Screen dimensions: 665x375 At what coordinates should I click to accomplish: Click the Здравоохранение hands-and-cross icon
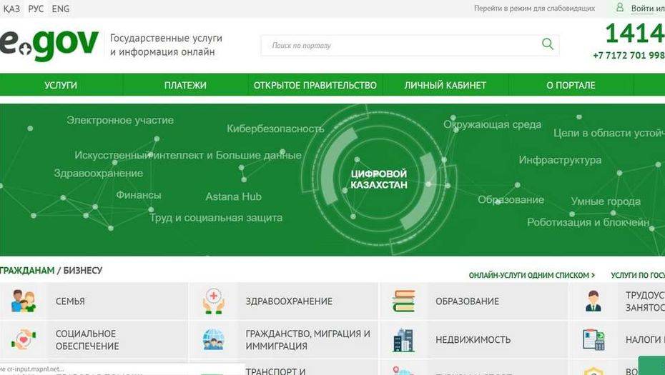coord(214,301)
